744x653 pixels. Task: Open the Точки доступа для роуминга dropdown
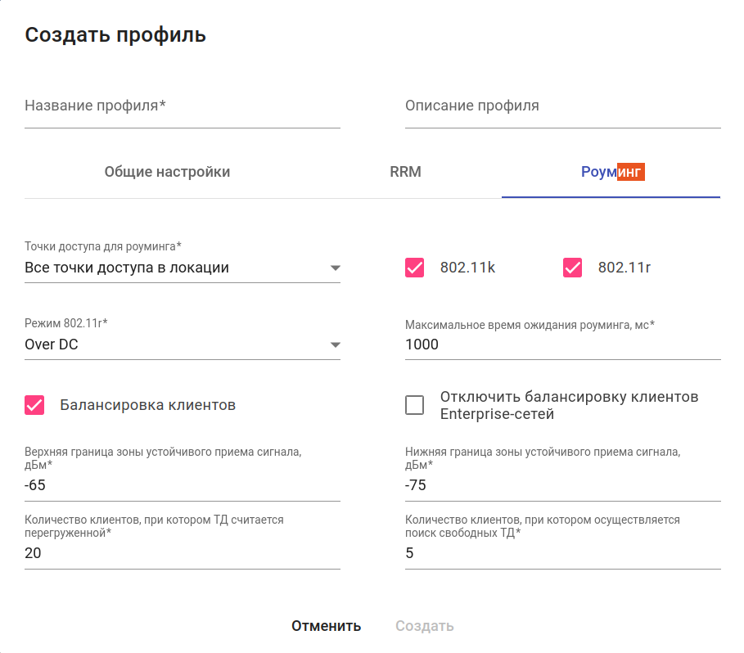tap(182, 268)
